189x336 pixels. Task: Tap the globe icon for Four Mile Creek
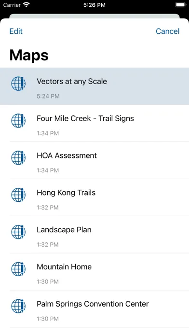[x=18, y=120]
